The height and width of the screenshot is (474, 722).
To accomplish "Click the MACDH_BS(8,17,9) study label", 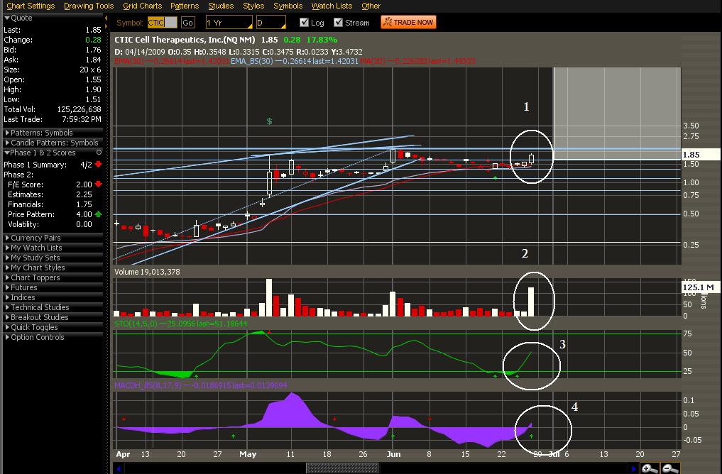I will tap(201, 385).
